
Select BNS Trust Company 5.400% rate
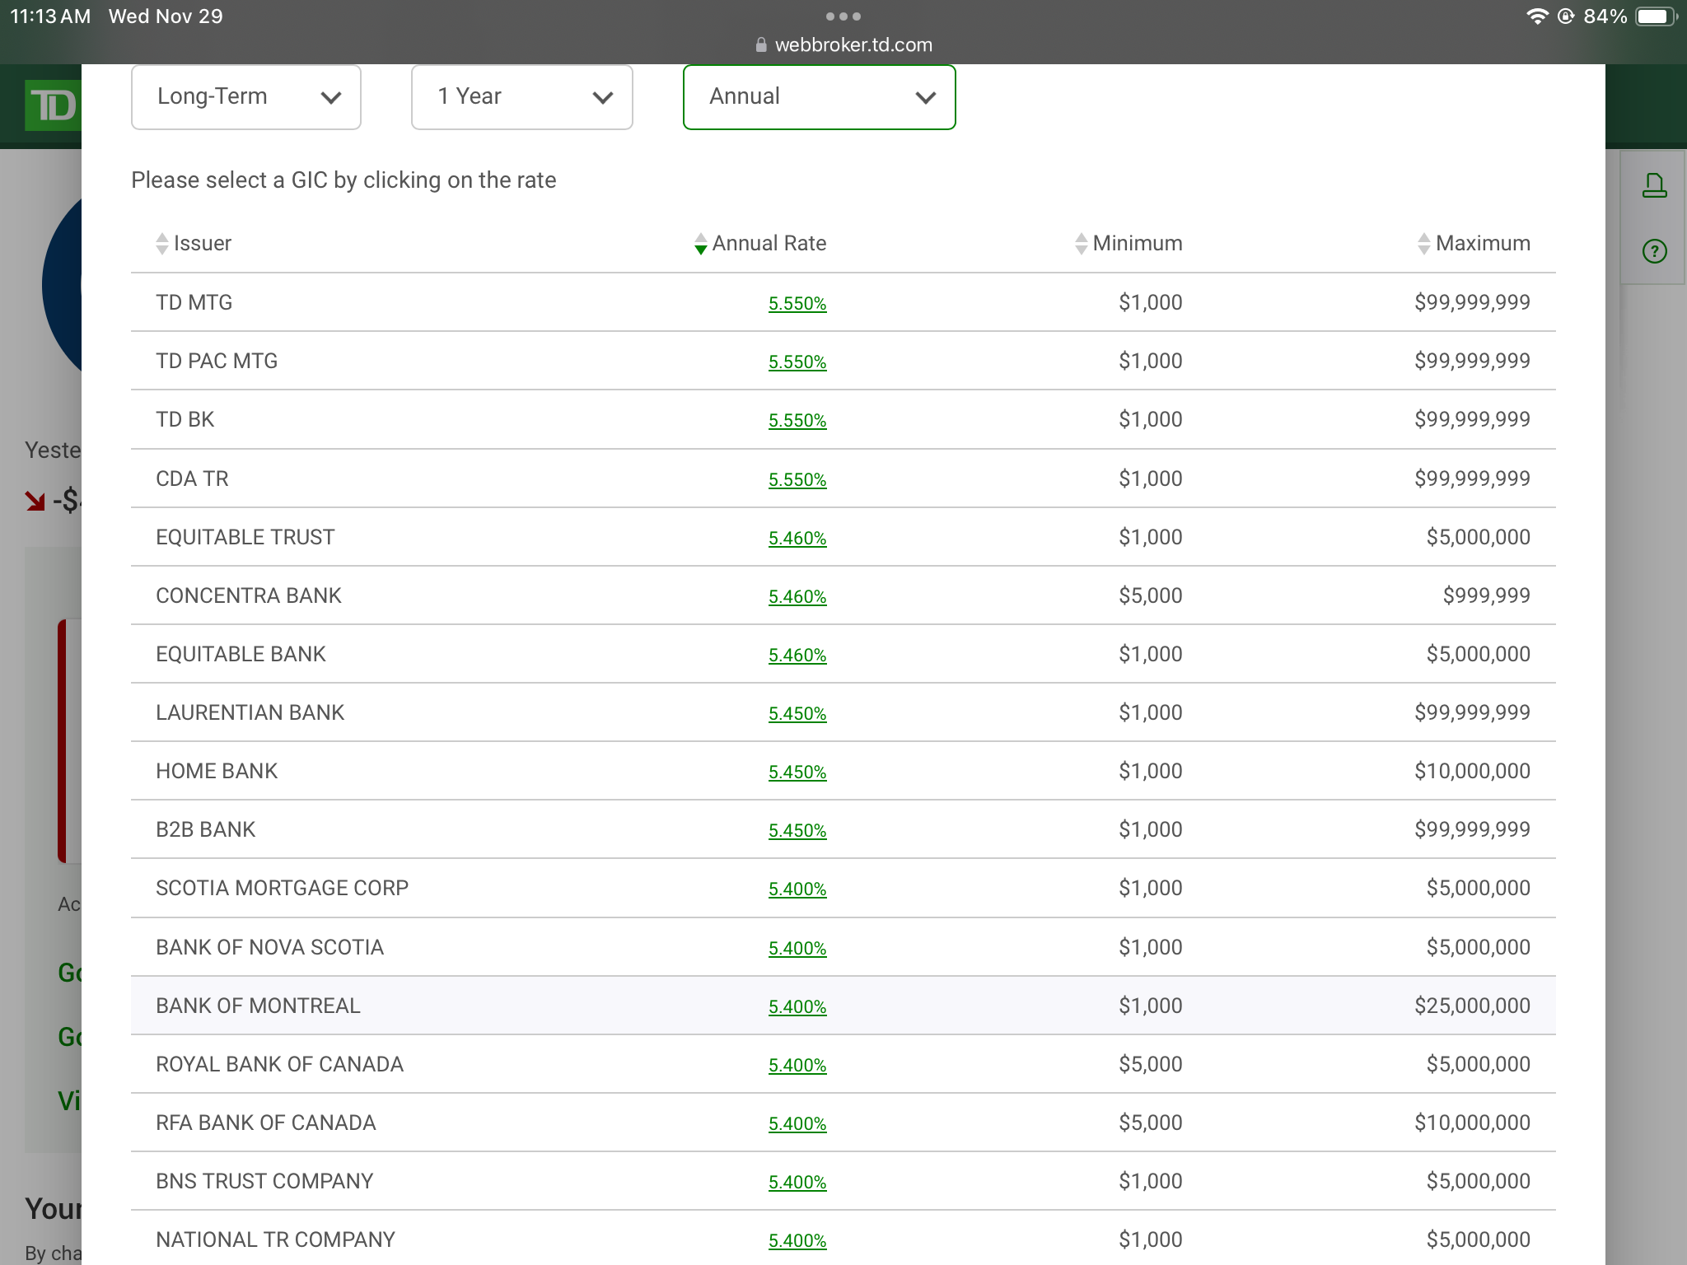click(797, 1183)
